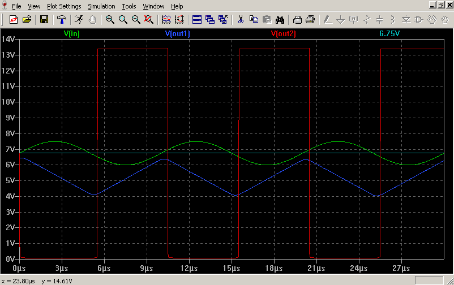Click the Autorange plot icon

pyautogui.click(x=166, y=20)
